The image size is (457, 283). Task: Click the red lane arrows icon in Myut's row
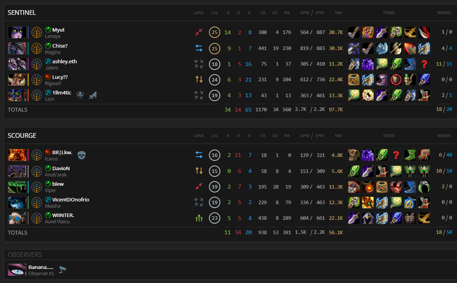[199, 32]
